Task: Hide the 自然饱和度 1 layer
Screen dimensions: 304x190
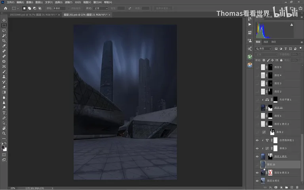Action: [257, 140]
